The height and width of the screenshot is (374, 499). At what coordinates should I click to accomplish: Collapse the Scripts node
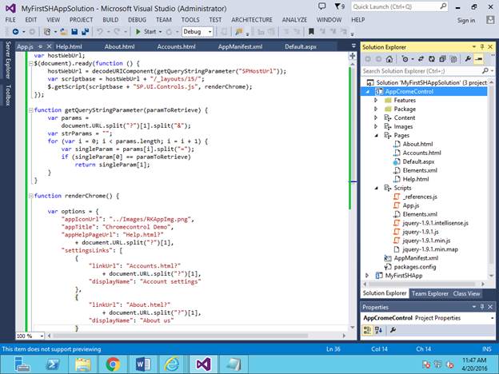click(376, 189)
